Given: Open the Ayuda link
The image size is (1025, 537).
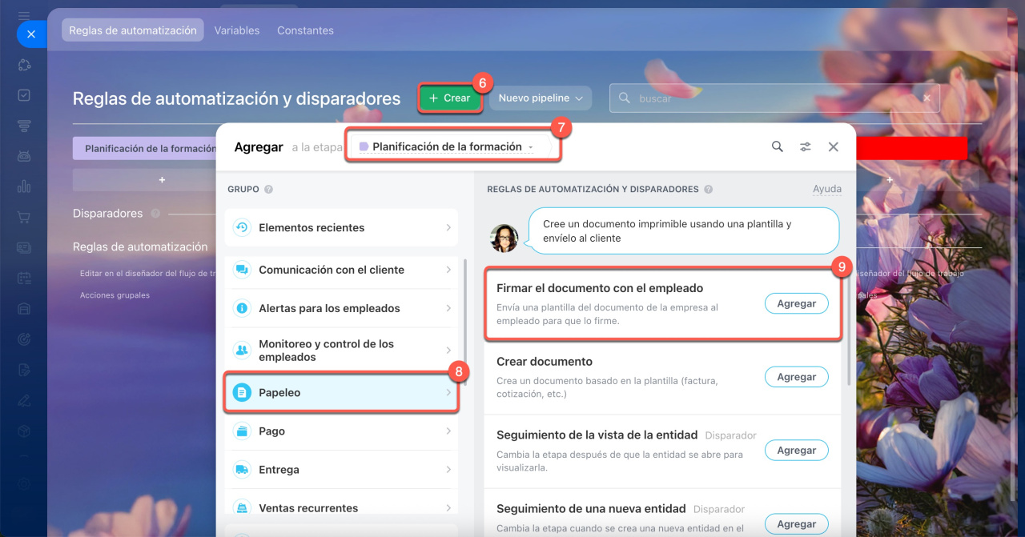Looking at the screenshot, I should (827, 190).
